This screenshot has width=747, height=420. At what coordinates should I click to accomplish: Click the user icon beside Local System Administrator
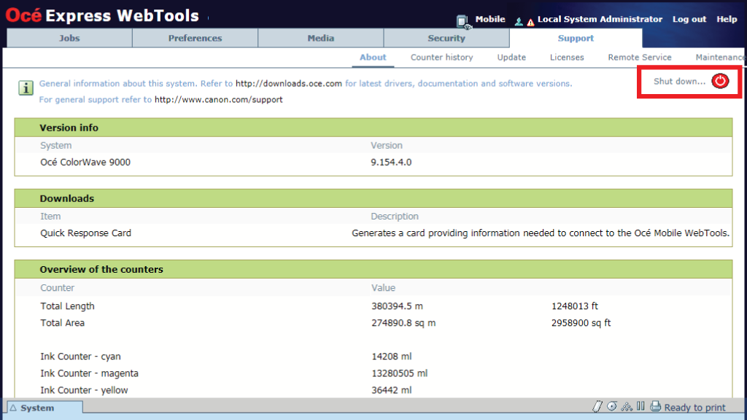coord(519,21)
